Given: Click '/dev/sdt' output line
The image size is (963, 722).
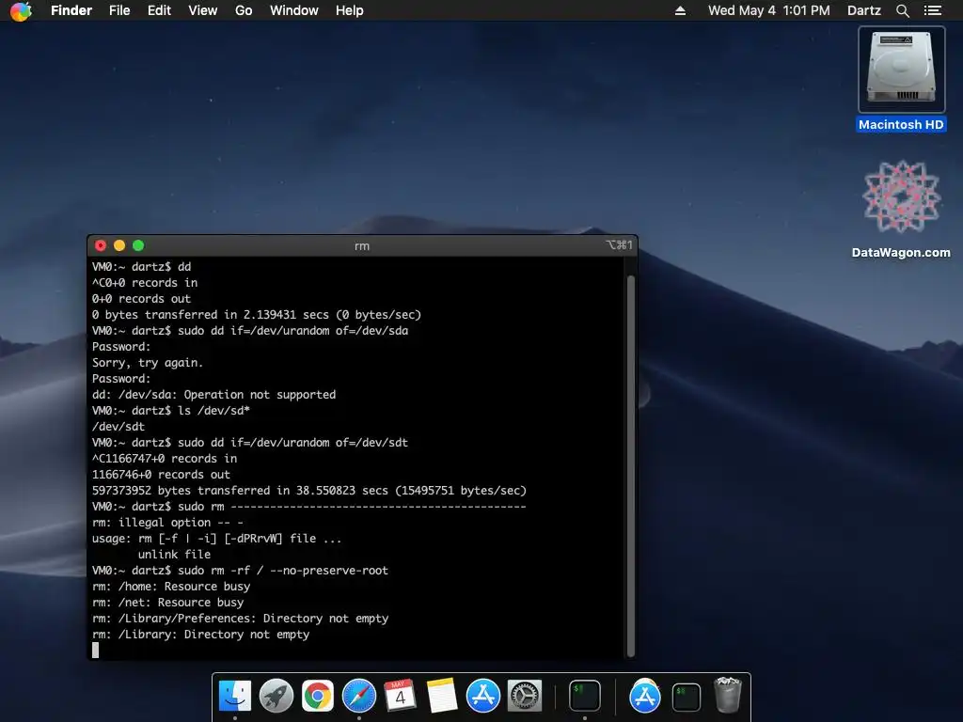Looking at the screenshot, I should (x=118, y=427).
